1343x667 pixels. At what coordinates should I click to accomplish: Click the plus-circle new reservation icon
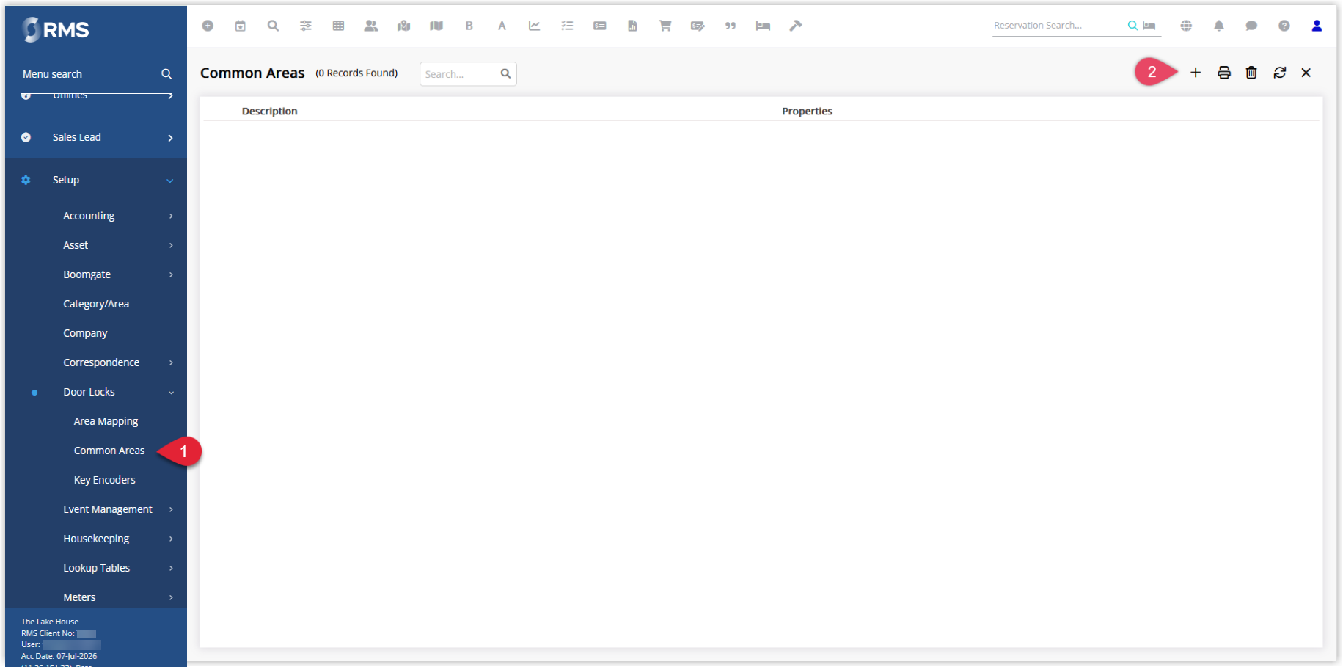pyautogui.click(x=208, y=26)
